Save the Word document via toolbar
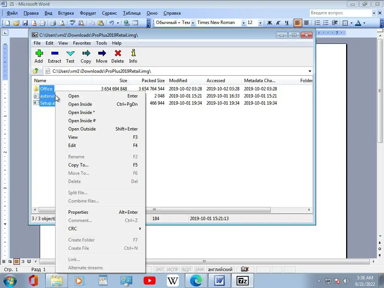The height and width of the screenshot is (288, 384). pyautogui.click(x=25, y=23)
